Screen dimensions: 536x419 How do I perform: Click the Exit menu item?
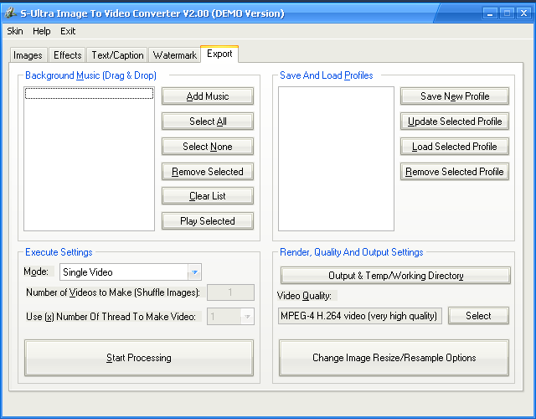coord(68,31)
